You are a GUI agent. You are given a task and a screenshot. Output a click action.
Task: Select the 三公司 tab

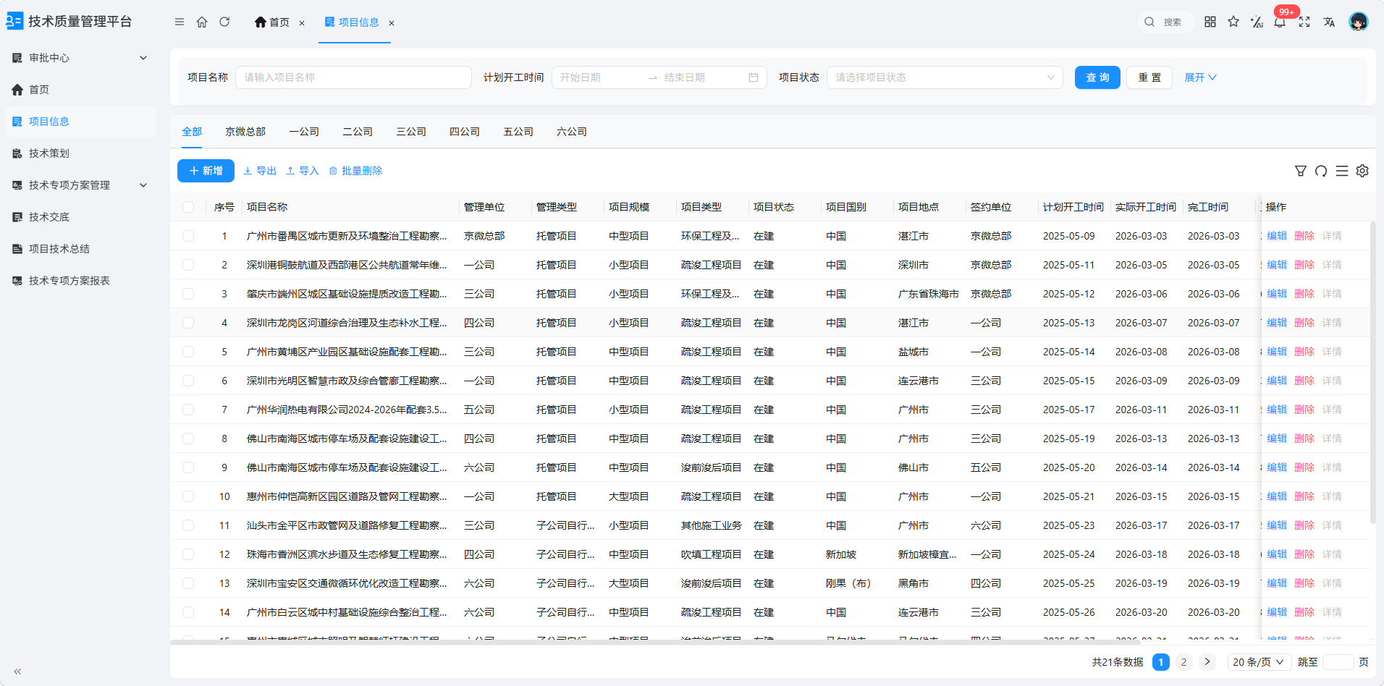pos(411,132)
